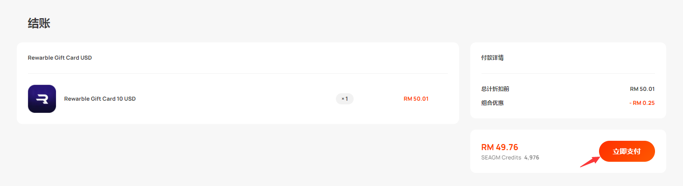Click the 立即支付 pay now button
The width and height of the screenshot is (683, 186).
pos(627,152)
